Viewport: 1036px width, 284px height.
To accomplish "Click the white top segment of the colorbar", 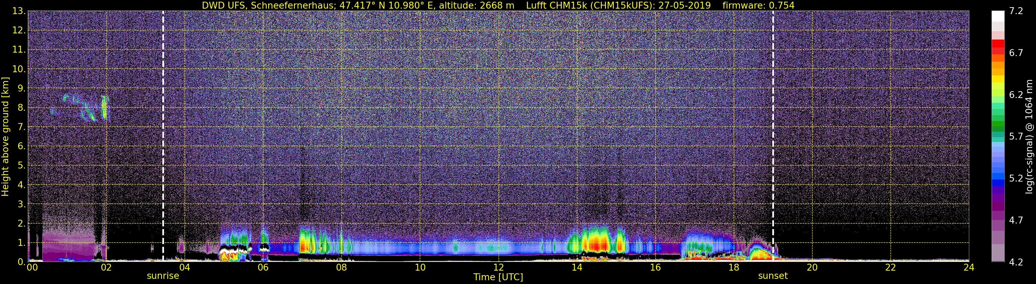I will coord(998,16).
